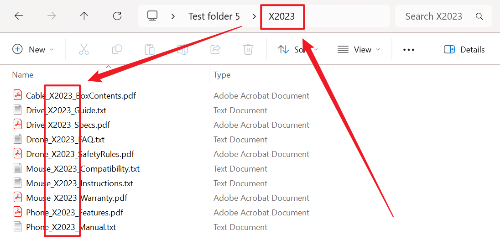This screenshot has width=500, height=251.
Task: Click the Cut scissors icon
Action: pos(84,50)
